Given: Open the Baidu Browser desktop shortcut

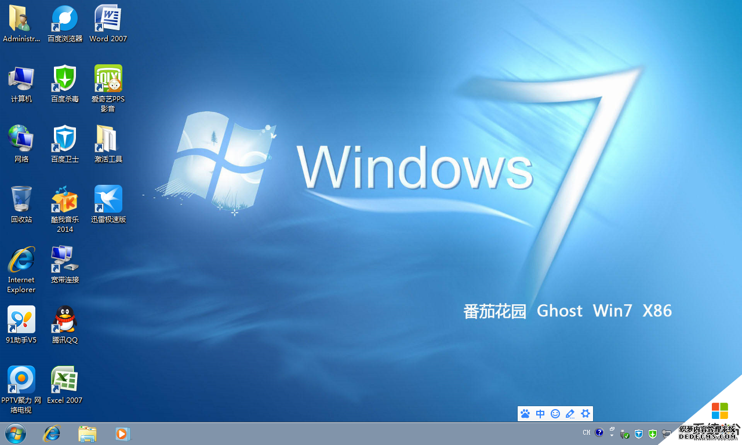Looking at the screenshot, I should 65,19.
